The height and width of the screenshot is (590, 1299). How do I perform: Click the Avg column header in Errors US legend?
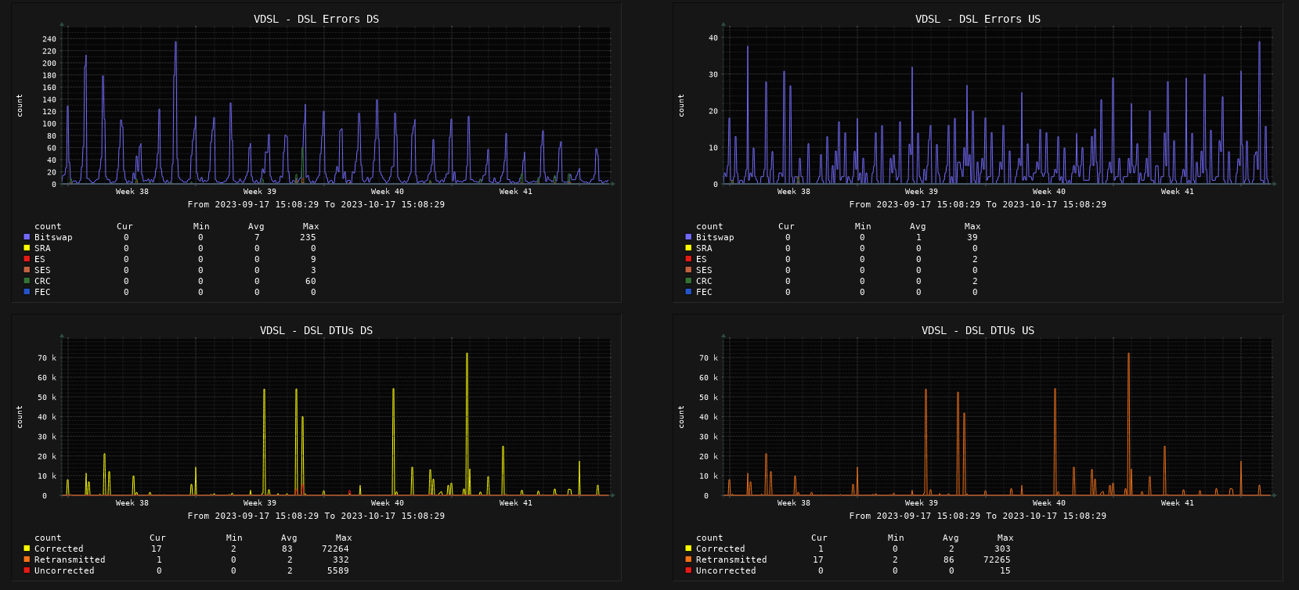[x=918, y=226]
